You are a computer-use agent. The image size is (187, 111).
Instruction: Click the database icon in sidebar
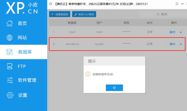(10, 52)
